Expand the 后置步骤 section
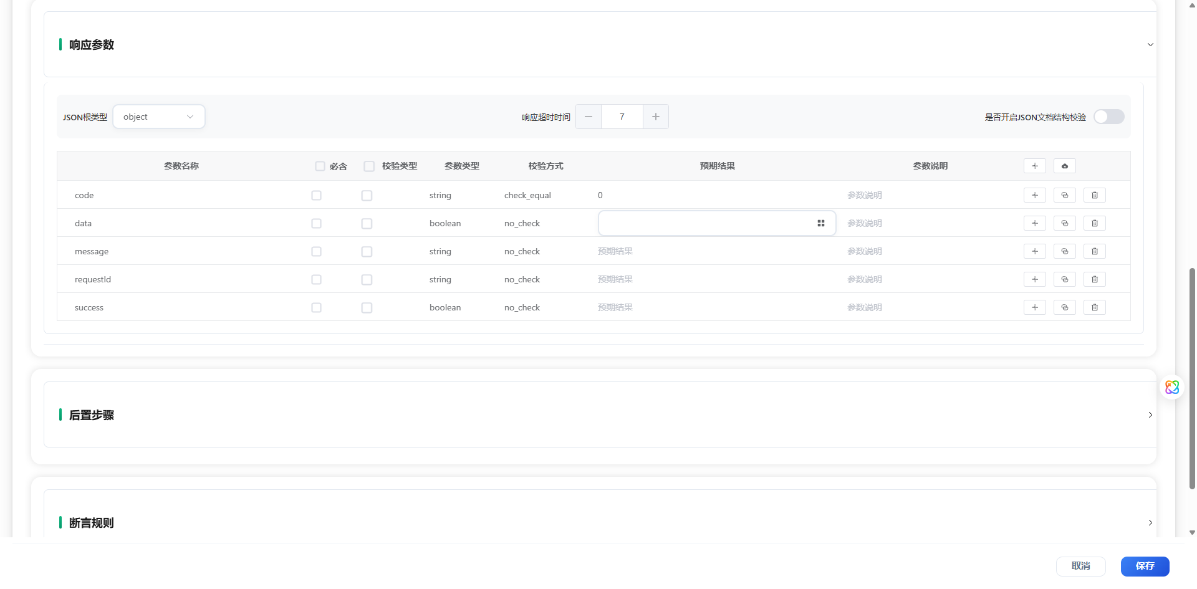Viewport: 1197px width, 589px height. [x=1150, y=414]
